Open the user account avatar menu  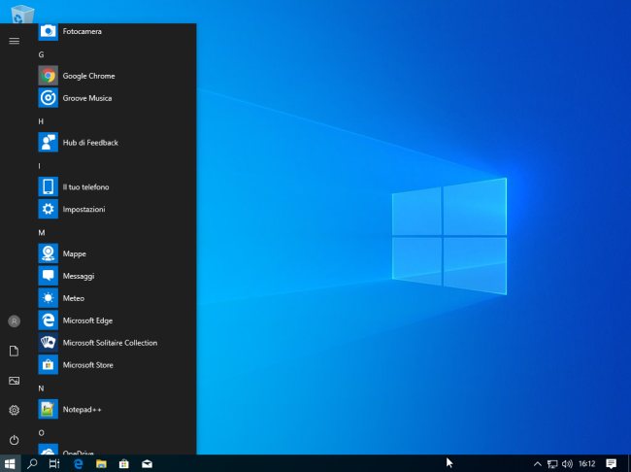[x=14, y=321]
